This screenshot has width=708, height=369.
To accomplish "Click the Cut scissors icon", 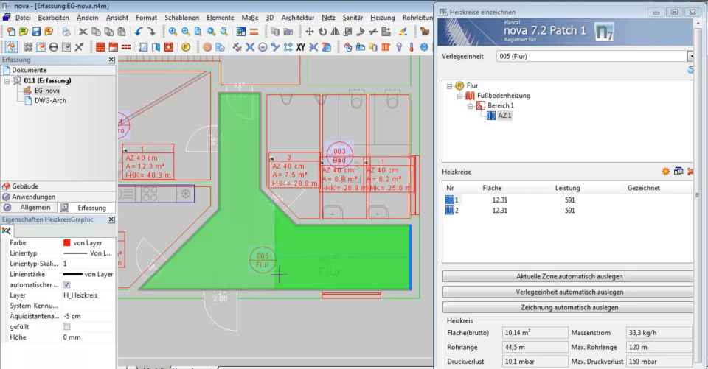I will [83, 32].
